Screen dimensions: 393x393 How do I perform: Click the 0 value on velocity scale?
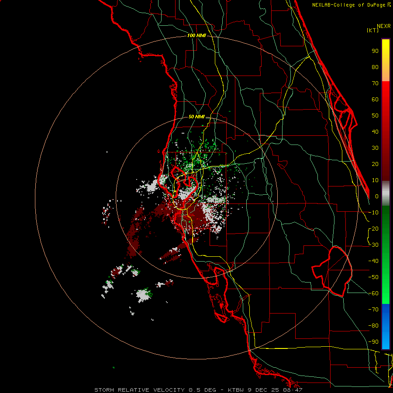[x=377, y=196]
